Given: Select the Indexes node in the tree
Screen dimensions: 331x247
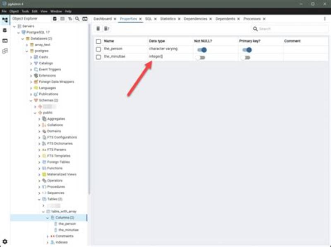Looking at the screenshot, I should pyautogui.click(x=61, y=242).
